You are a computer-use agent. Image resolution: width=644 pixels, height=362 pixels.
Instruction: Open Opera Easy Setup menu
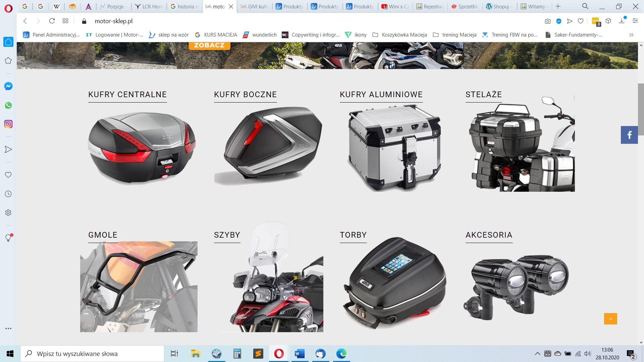(x=635, y=21)
